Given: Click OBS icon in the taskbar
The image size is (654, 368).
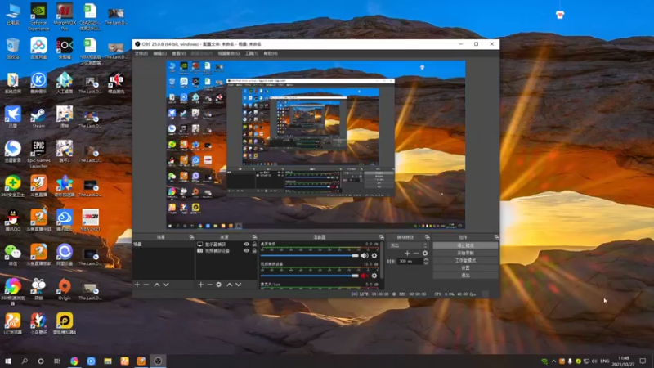Looking at the screenshot, I should pos(158,361).
